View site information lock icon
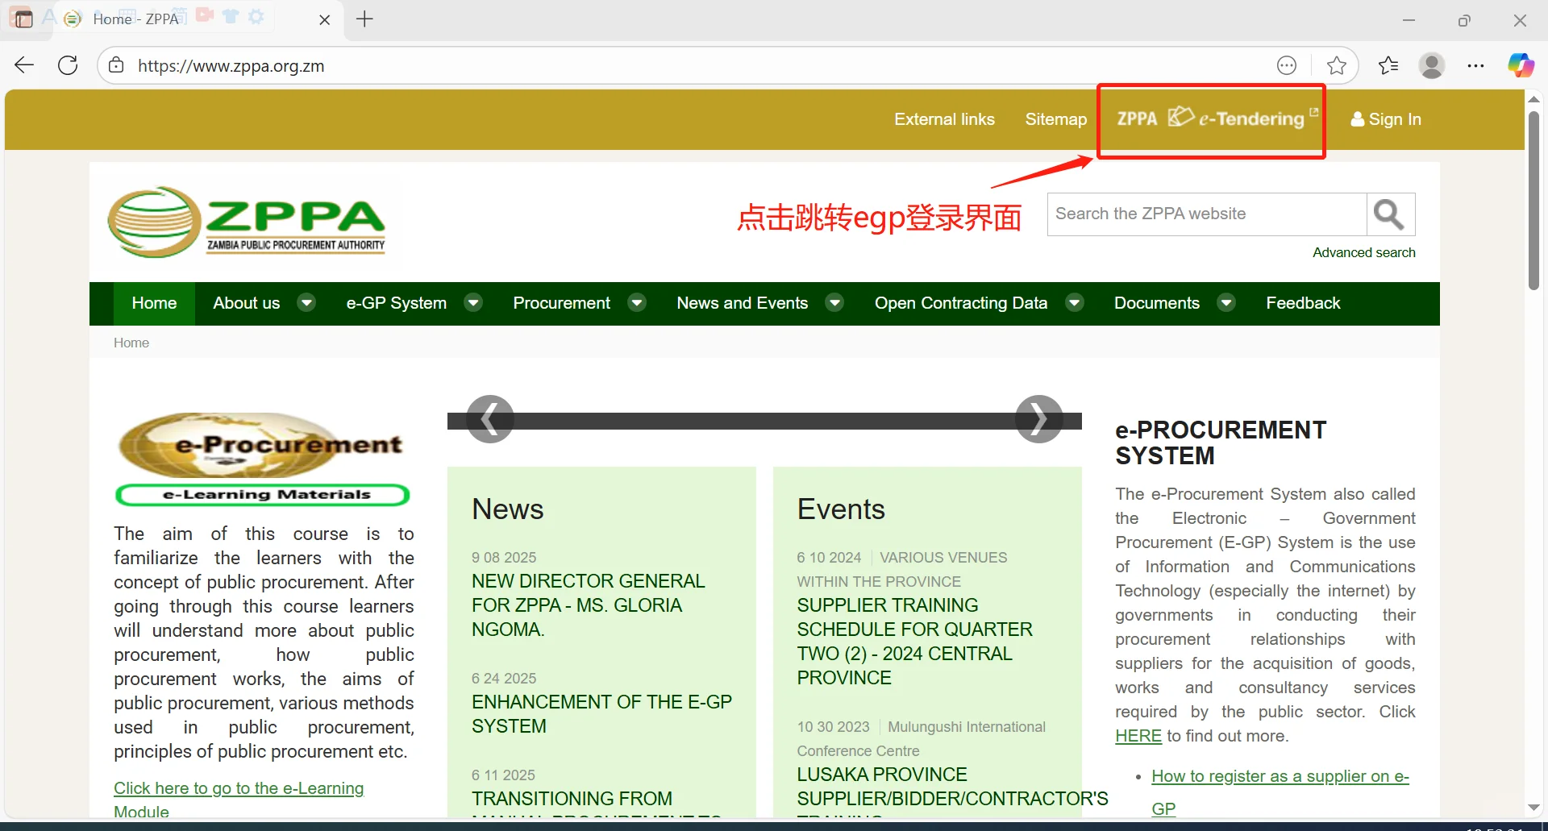Viewport: 1548px width, 831px height. [x=116, y=65]
